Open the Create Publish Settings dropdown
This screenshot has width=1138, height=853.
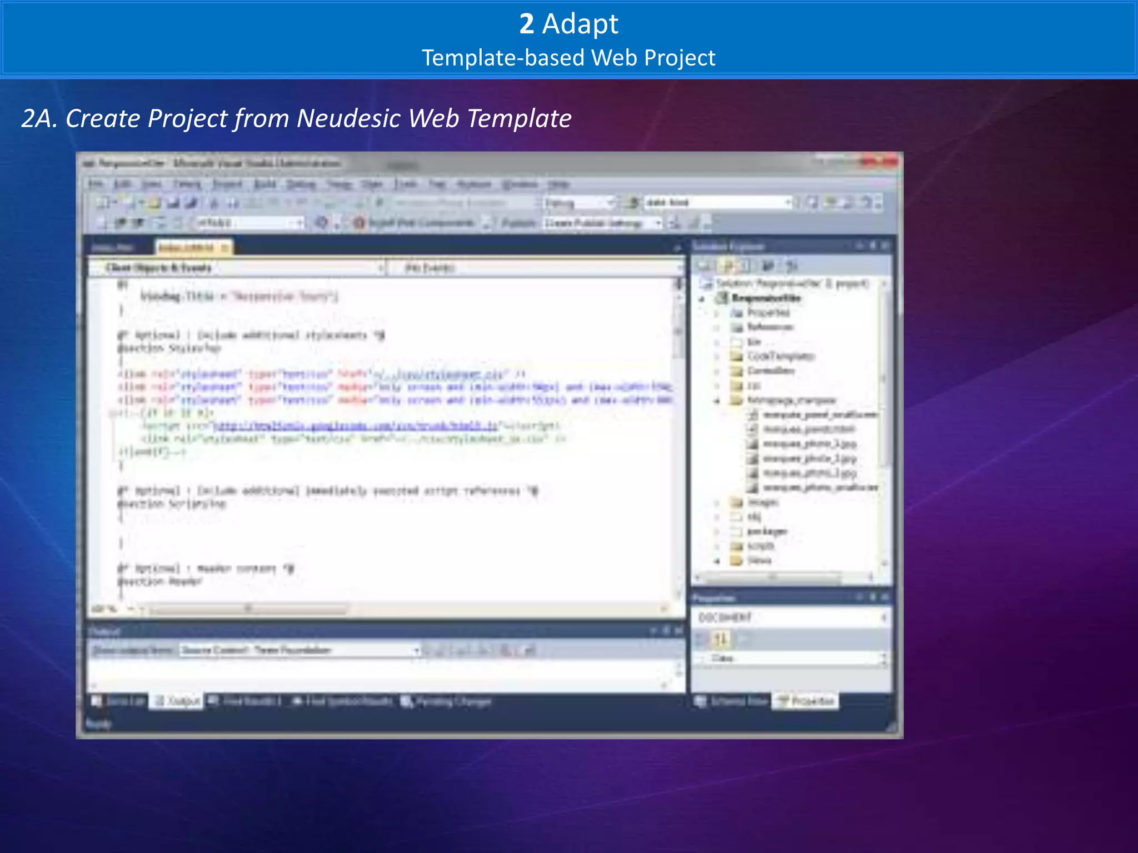602,223
